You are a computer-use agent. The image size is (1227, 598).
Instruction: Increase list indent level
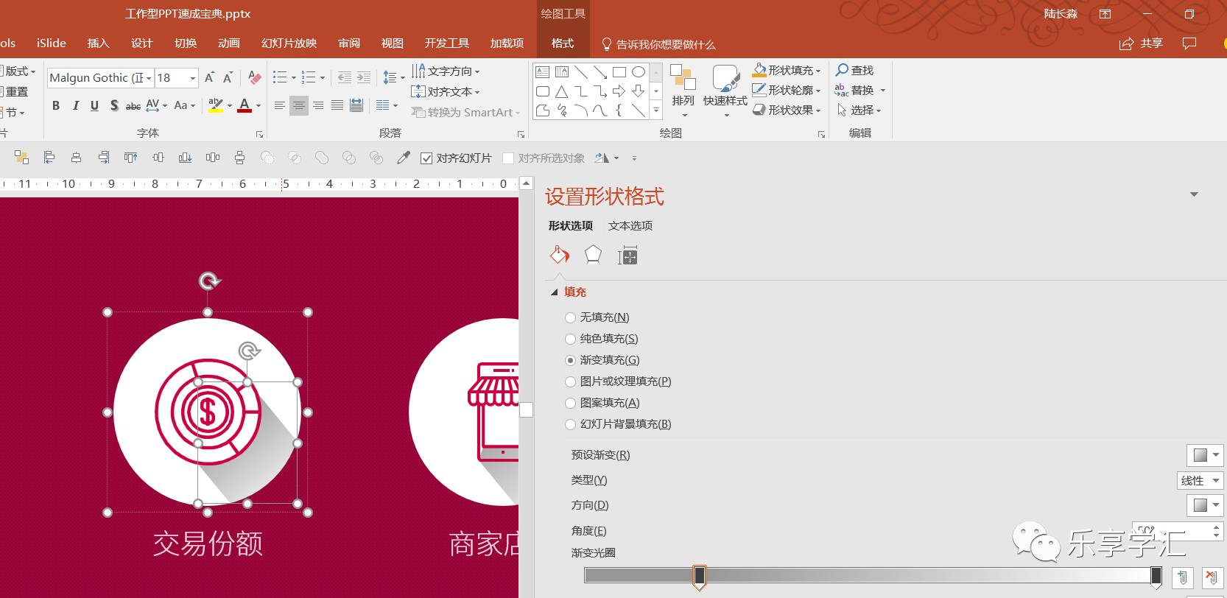coord(364,78)
